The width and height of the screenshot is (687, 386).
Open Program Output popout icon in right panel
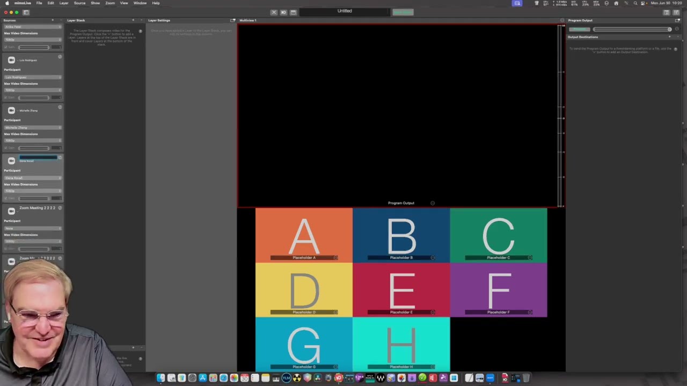(677, 20)
